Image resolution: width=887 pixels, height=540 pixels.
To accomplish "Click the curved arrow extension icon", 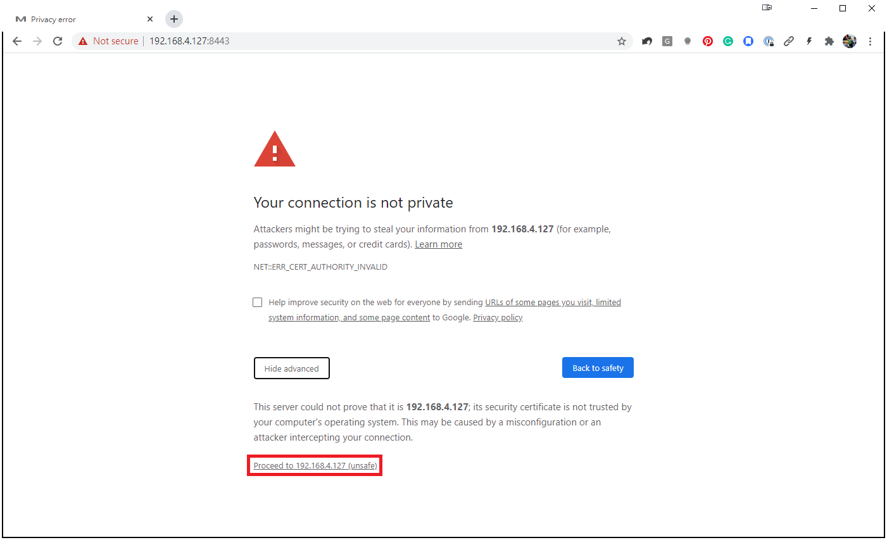I will click(646, 41).
